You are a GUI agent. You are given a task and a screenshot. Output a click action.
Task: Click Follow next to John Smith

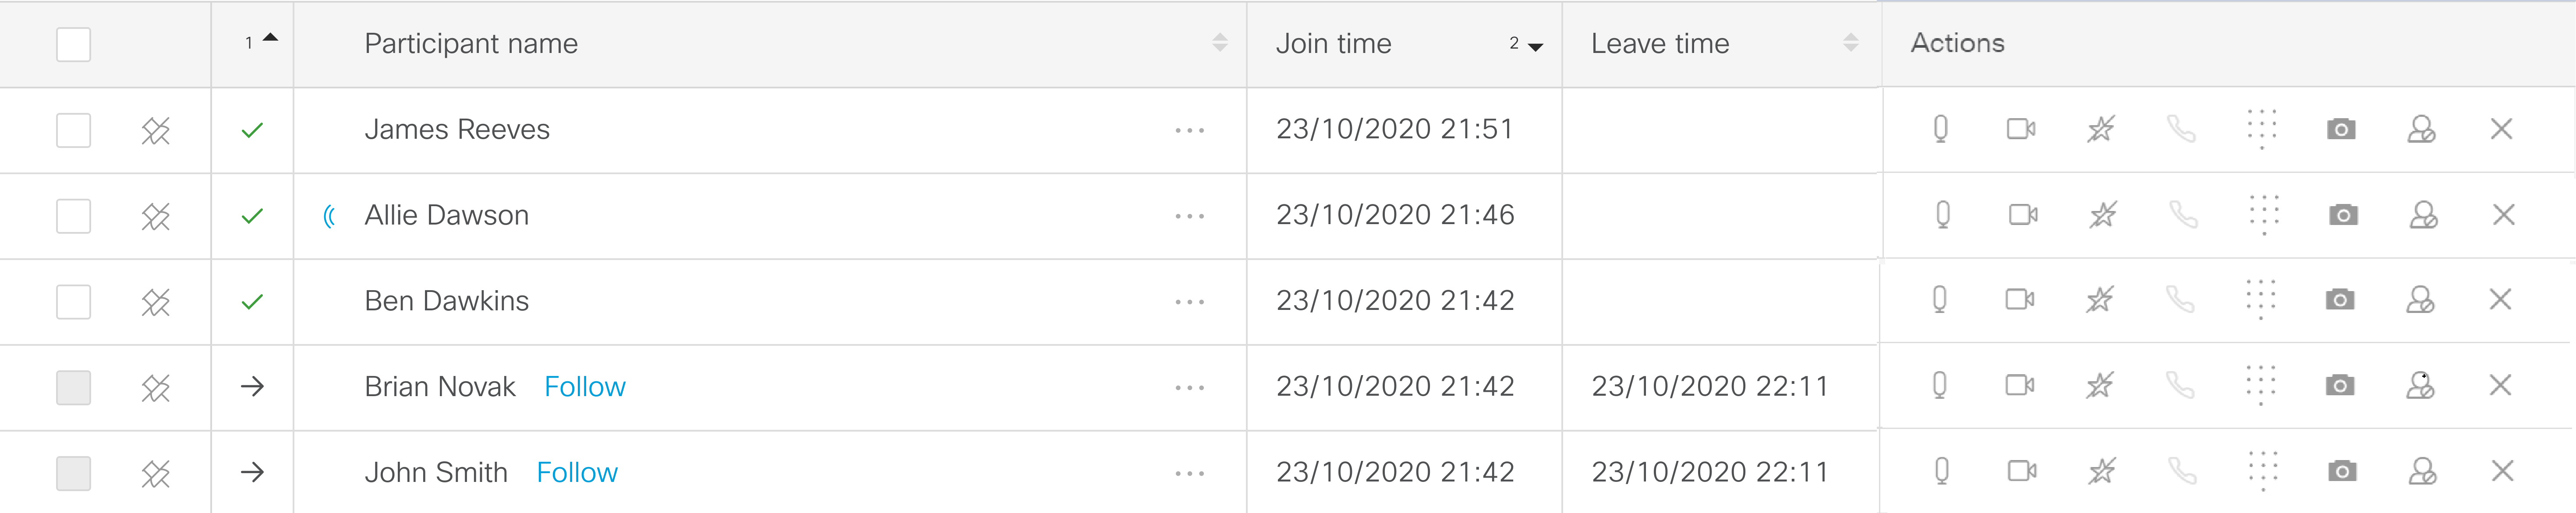pos(578,471)
